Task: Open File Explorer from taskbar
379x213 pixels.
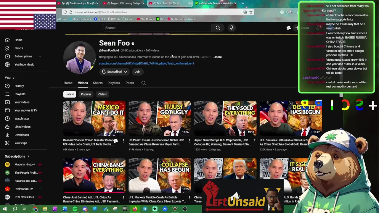Action: pos(45,209)
